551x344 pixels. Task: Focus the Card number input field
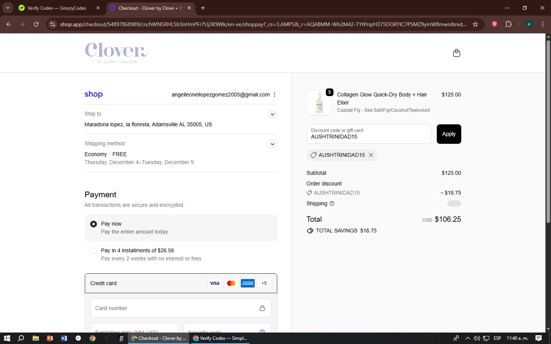coord(181,308)
